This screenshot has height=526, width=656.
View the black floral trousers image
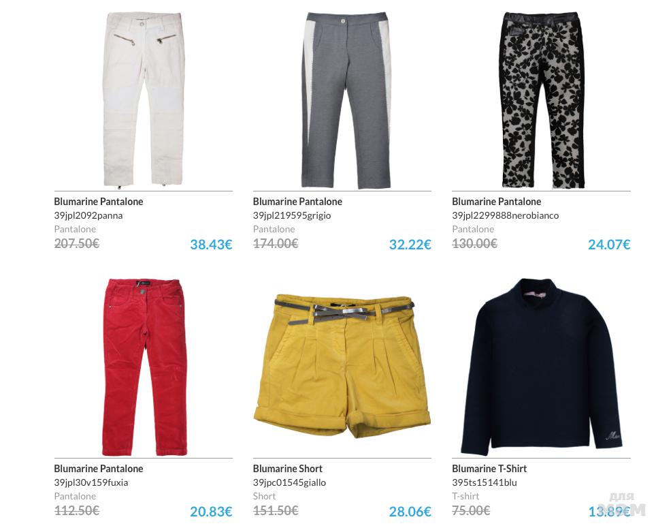[542, 100]
